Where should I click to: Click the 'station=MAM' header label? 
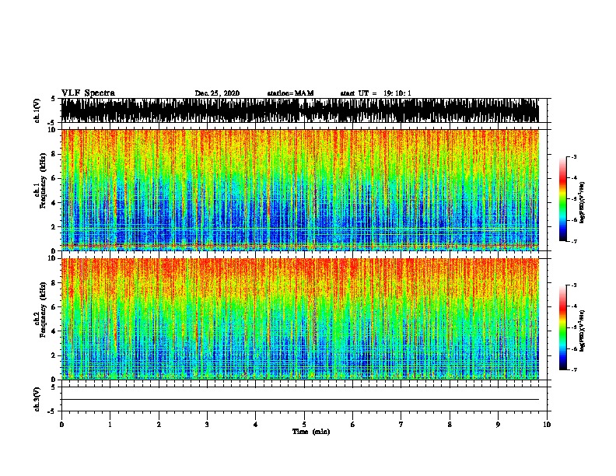tap(290, 93)
